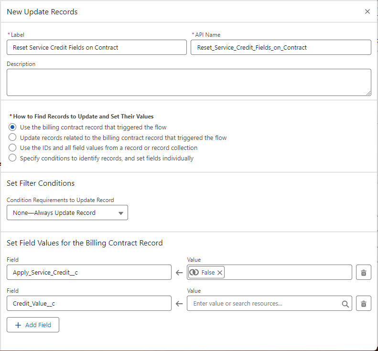Remove the False value pill
Screen dimensions: 378x351
[x=220, y=272]
